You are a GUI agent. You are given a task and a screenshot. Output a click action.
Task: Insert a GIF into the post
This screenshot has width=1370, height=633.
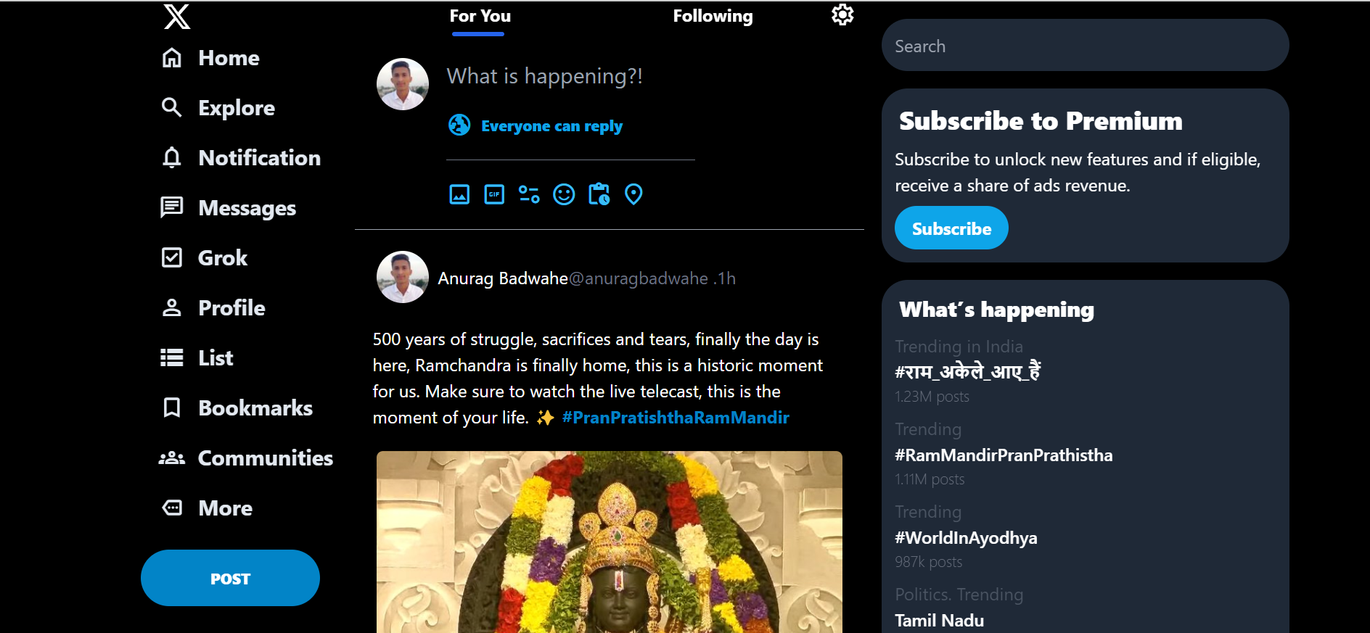[x=494, y=194]
